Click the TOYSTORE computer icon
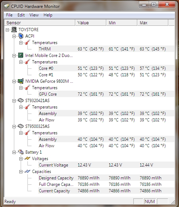 [x=14, y=30]
